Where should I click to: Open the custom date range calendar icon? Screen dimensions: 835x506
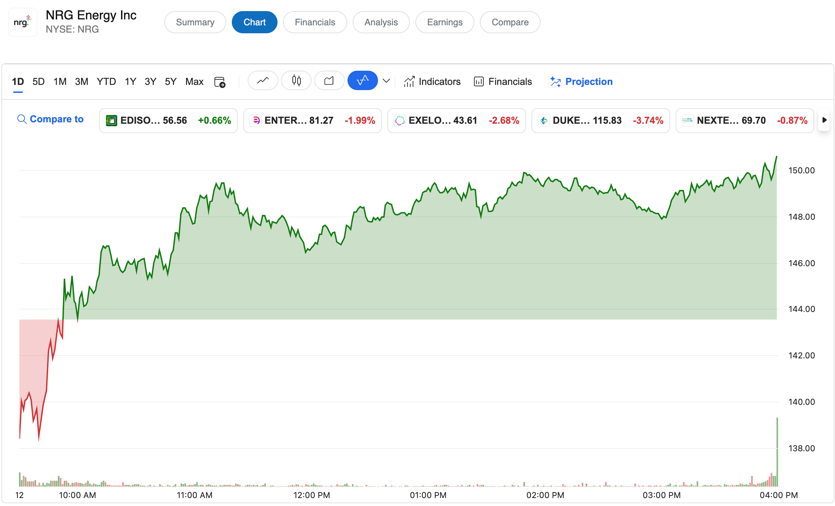tap(220, 82)
